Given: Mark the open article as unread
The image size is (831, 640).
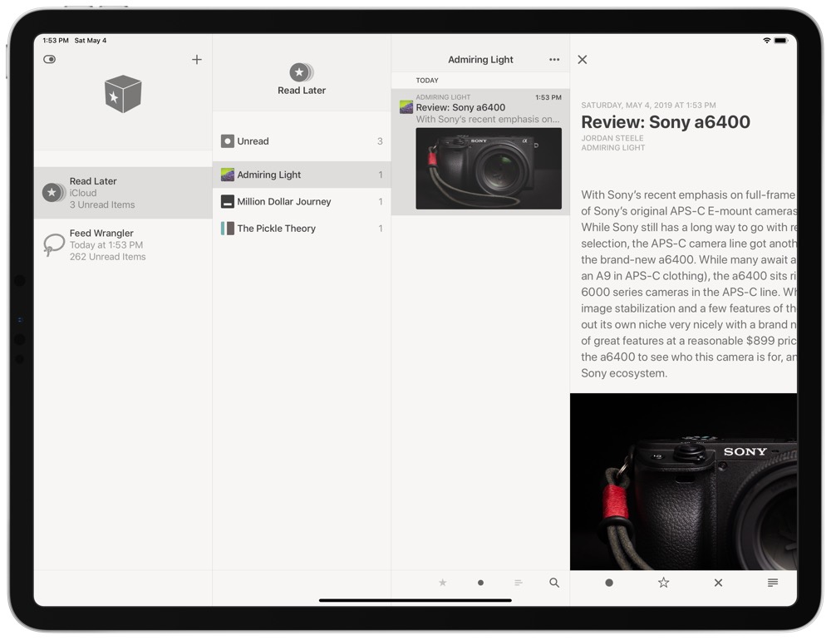Looking at the screenshot, I should click(609, 583).
